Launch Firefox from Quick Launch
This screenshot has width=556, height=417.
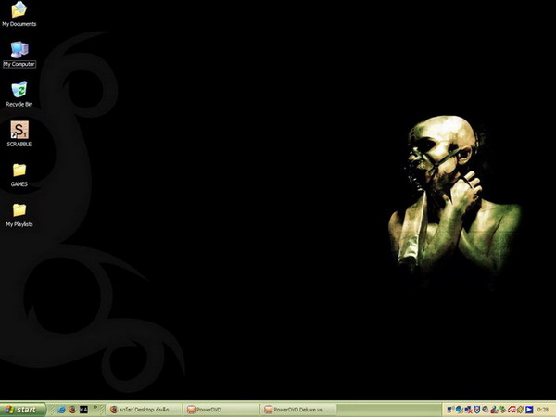click(72, 410)
